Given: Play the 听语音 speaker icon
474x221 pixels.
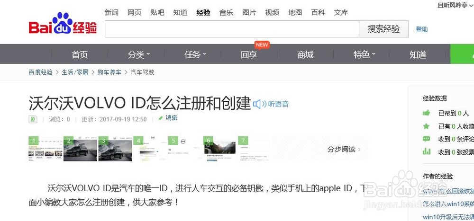Looking at the screenshot, I should tap(259, 104).
